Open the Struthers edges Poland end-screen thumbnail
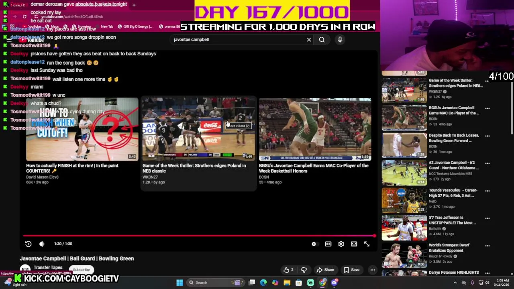514x289 pixels. 198,129
